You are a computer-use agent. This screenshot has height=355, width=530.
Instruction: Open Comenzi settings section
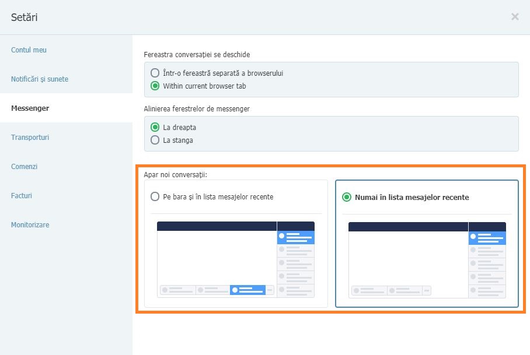(25, 166)
